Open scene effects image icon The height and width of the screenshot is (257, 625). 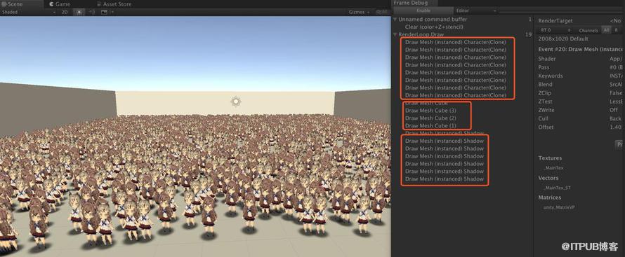click(104, 12)
